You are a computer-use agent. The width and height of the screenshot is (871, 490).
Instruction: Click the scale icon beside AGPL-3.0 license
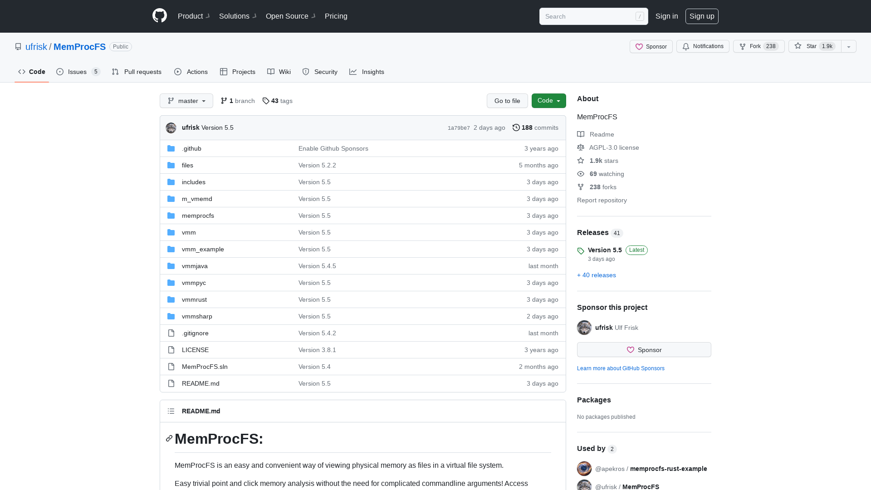pyautogui.click(x=581, y=147)
